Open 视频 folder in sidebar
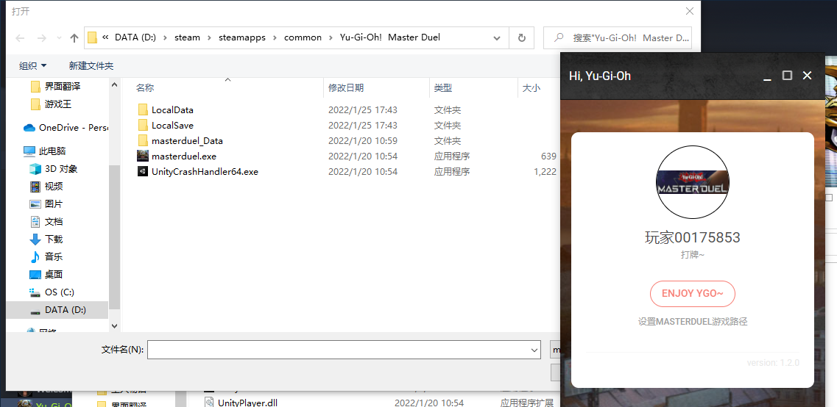Screen dimensions: 837x407 46,187
